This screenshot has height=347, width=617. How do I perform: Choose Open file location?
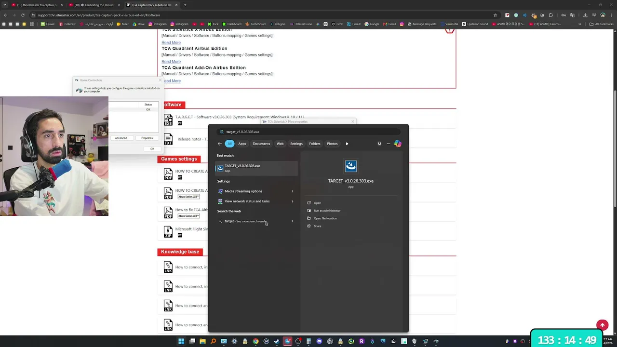coord(325,218)
